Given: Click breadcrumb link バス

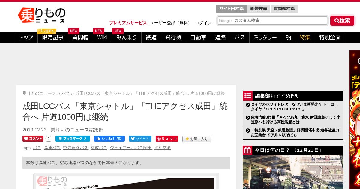Looking at the screenshot, I should [x=66, y=93].
